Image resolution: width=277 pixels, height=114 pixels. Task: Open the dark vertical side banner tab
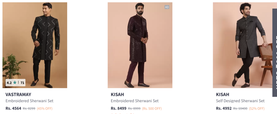pyautogui.click(x=275, y=53)
